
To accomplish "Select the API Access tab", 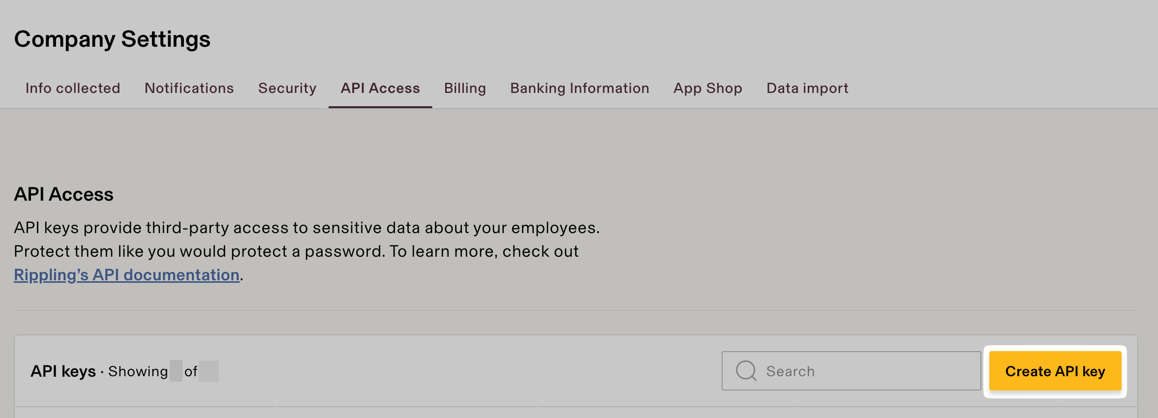I will pyautogui.click(x=380, y=88).
